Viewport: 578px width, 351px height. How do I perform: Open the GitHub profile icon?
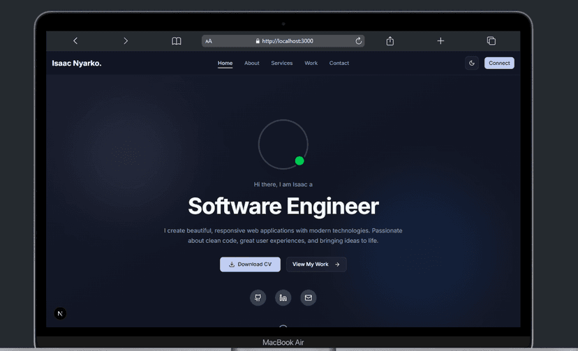258,298
